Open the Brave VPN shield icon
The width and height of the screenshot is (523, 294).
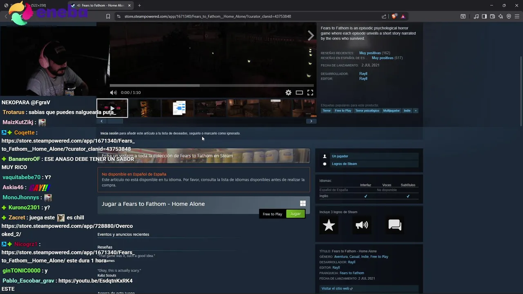click(x=509, y=16)
